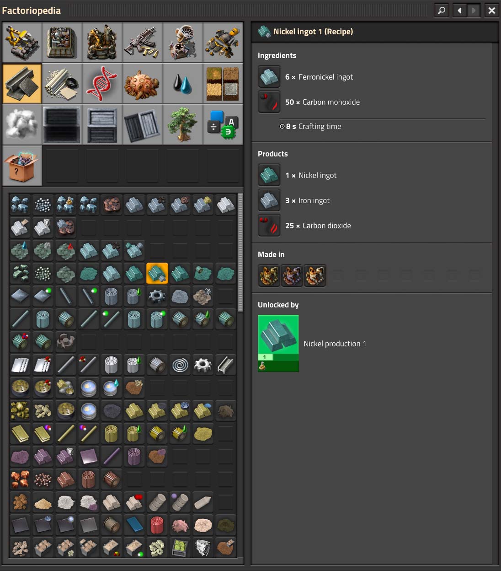The height and width of the screenshot is (571, 501).
Task: Switch to the armor and equipment category
Action: click(x=223, y=43)
